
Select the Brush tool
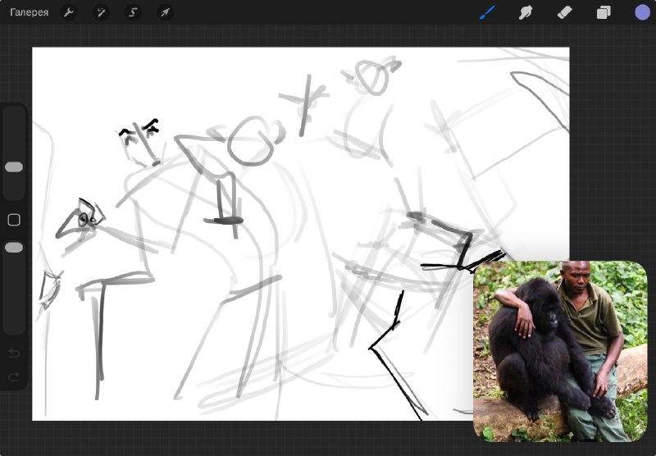487,12
